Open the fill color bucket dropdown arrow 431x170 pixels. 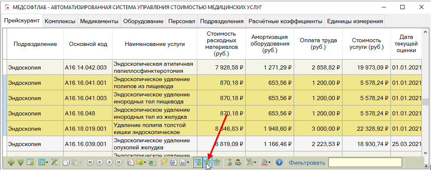270,163
